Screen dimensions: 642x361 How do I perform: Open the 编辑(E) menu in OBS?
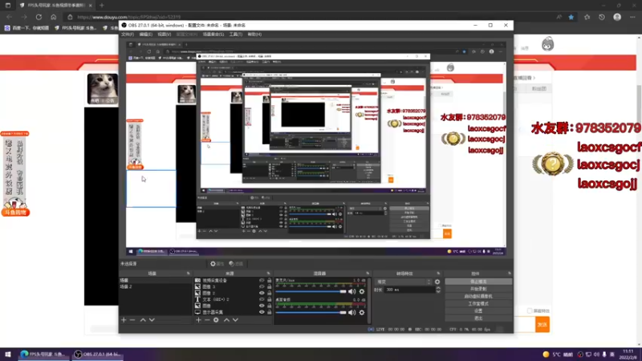146,34
